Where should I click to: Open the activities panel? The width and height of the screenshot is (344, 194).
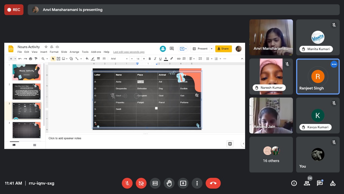[x=333, y=183]
